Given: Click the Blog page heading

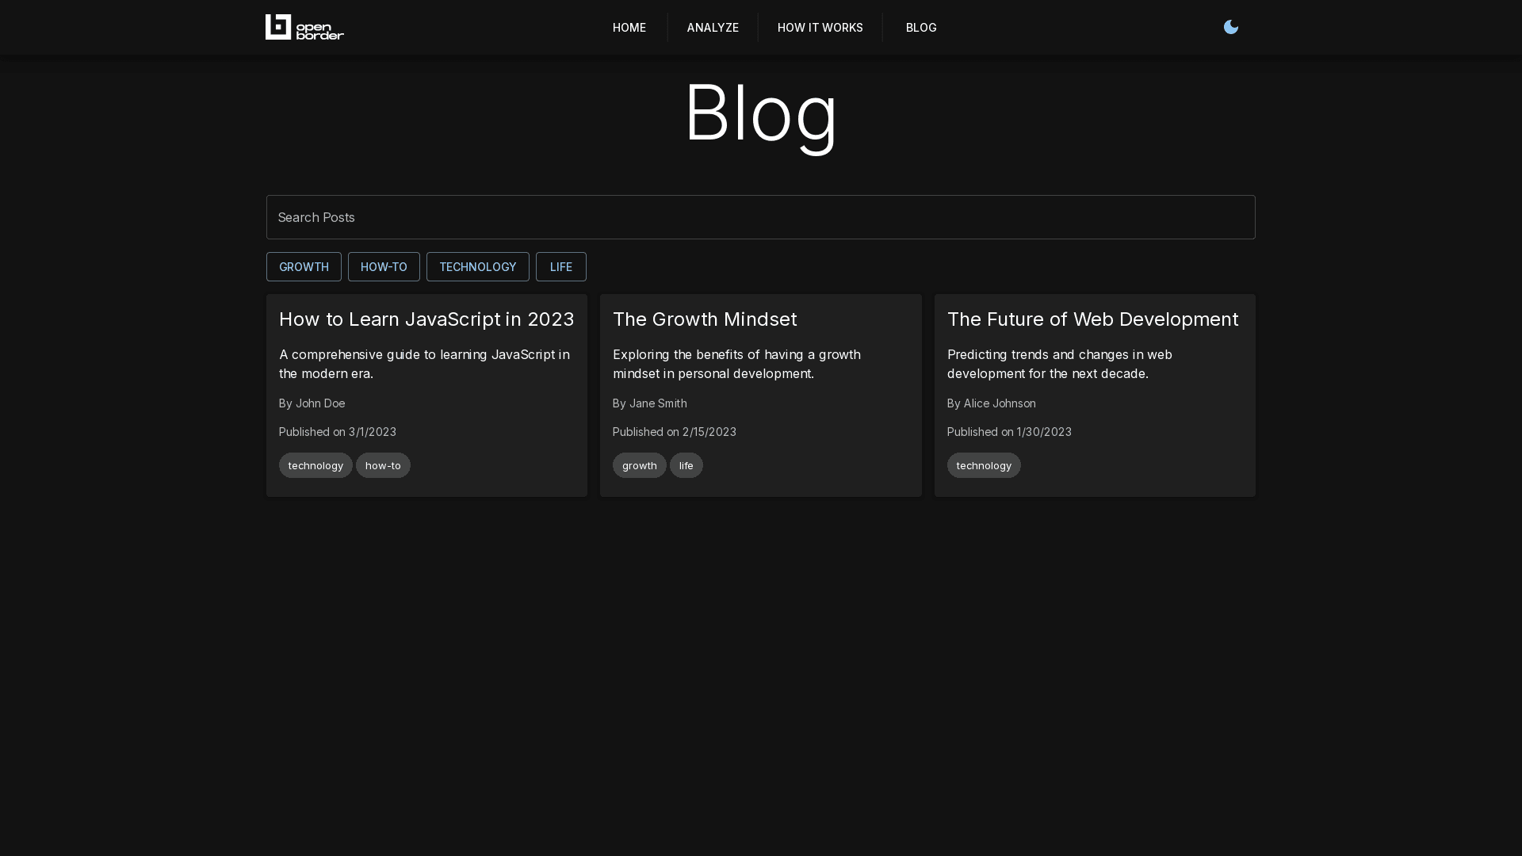Looking at the screenshot, I should coord(760,113).
